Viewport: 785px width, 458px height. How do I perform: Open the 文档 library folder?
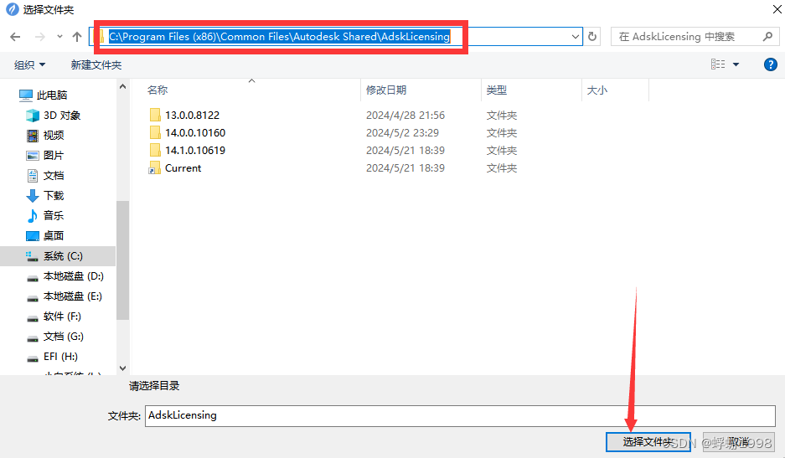point(54,175)
